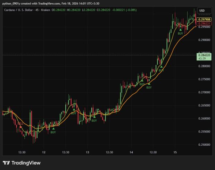Image resolution: width=215 pixels, height=170 pixels.
Task: Click the red 0.296331 price label
Action: click(204, 24)
